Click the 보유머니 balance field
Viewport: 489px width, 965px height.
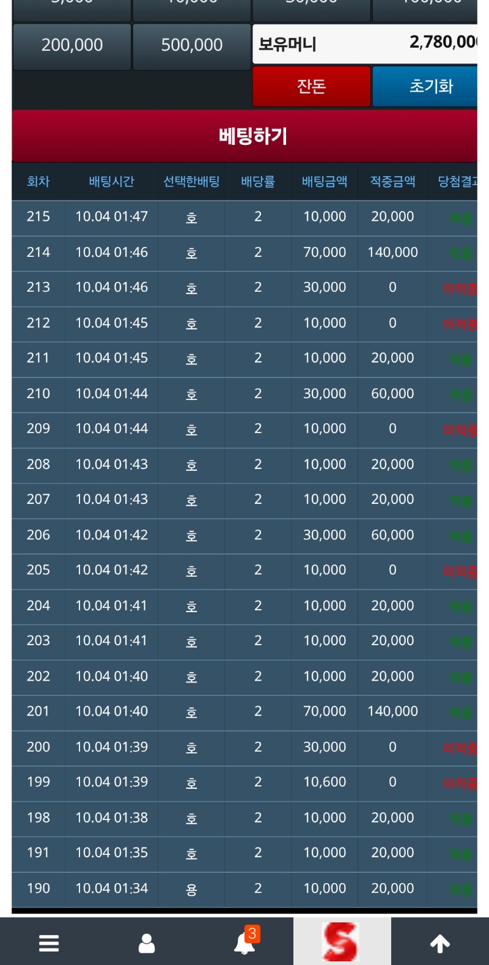(365, 44)
